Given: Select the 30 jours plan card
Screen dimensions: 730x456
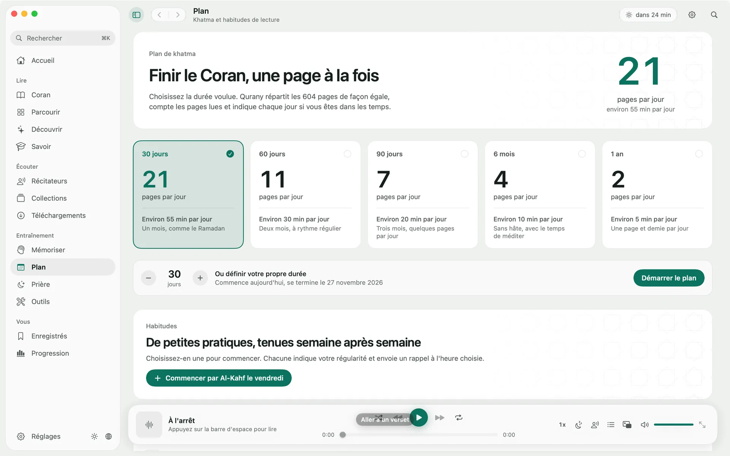Looking at the screenshot, I should [188, 195].
